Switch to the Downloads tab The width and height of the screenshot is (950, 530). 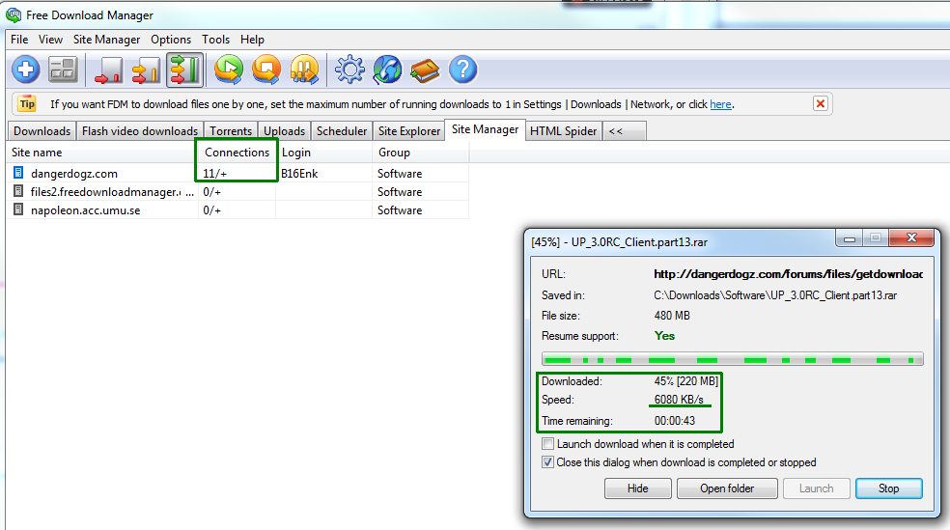pos(42,131)
